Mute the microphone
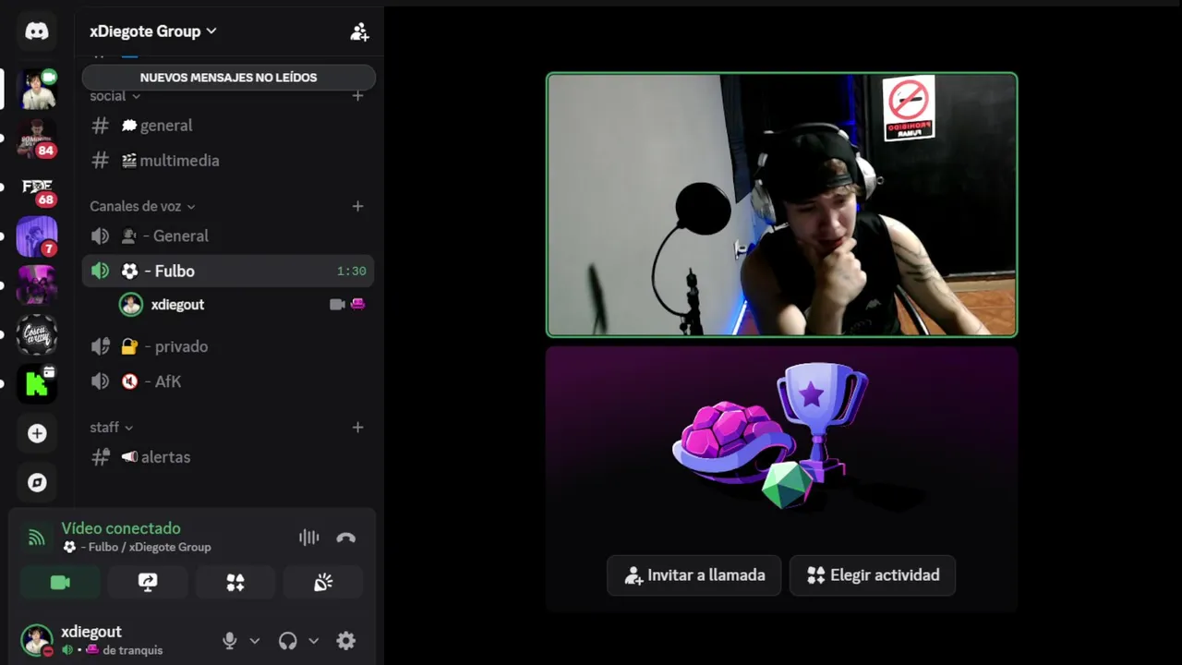1182x665 pixels. [x=230, y=641]
